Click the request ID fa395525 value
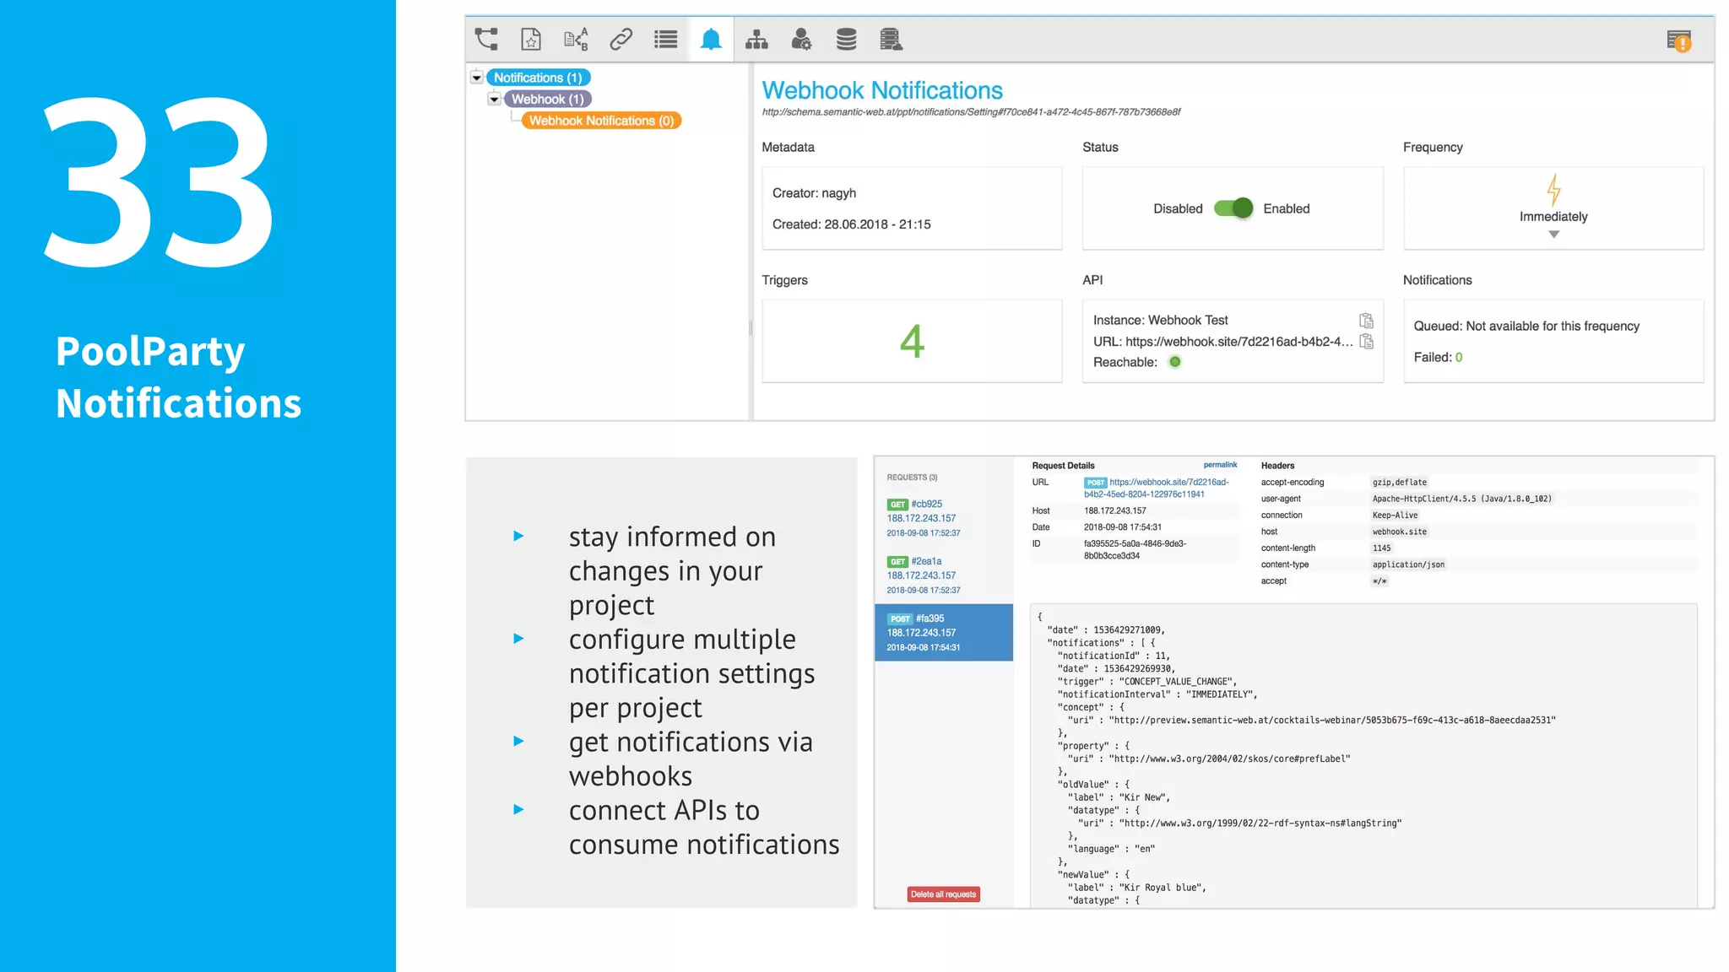The image size is (1729, 972). point(1135,550)
